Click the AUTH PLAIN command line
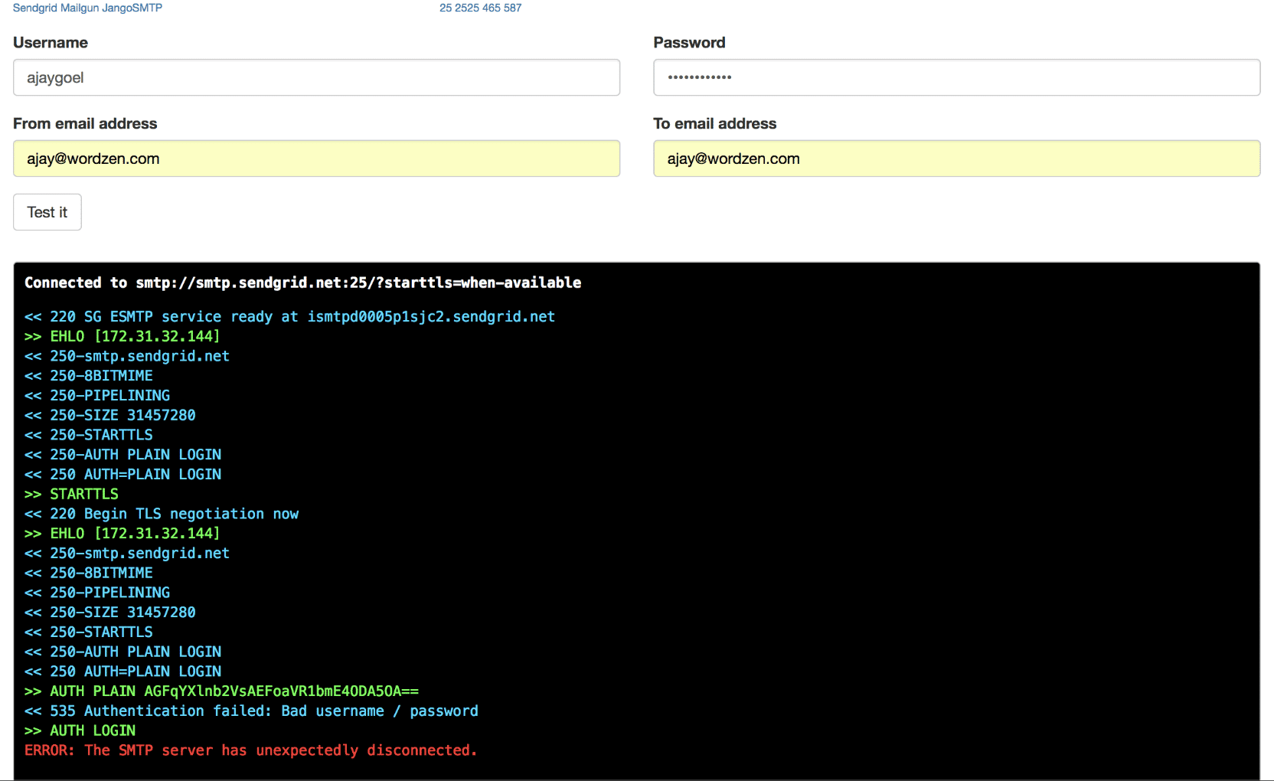 click(x=221, y=691)
